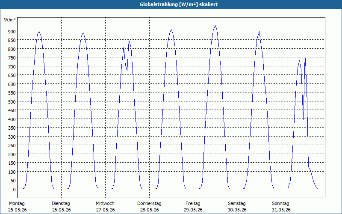The height and width of the screenshot is (214, 342).
Task: Click Friday's highest radiation curve peak
Action: pos(215,26)
